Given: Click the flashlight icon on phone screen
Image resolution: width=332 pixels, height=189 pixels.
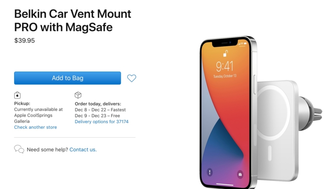Looking at the screenshot, I should point(210,172).
